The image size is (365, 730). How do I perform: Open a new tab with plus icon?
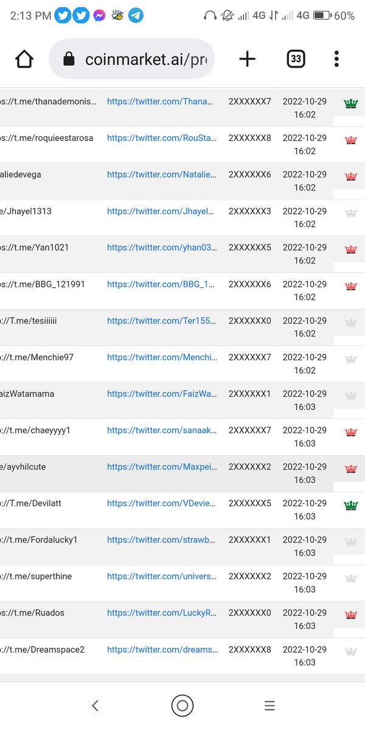pyautogui.click(x=247, y=59)
